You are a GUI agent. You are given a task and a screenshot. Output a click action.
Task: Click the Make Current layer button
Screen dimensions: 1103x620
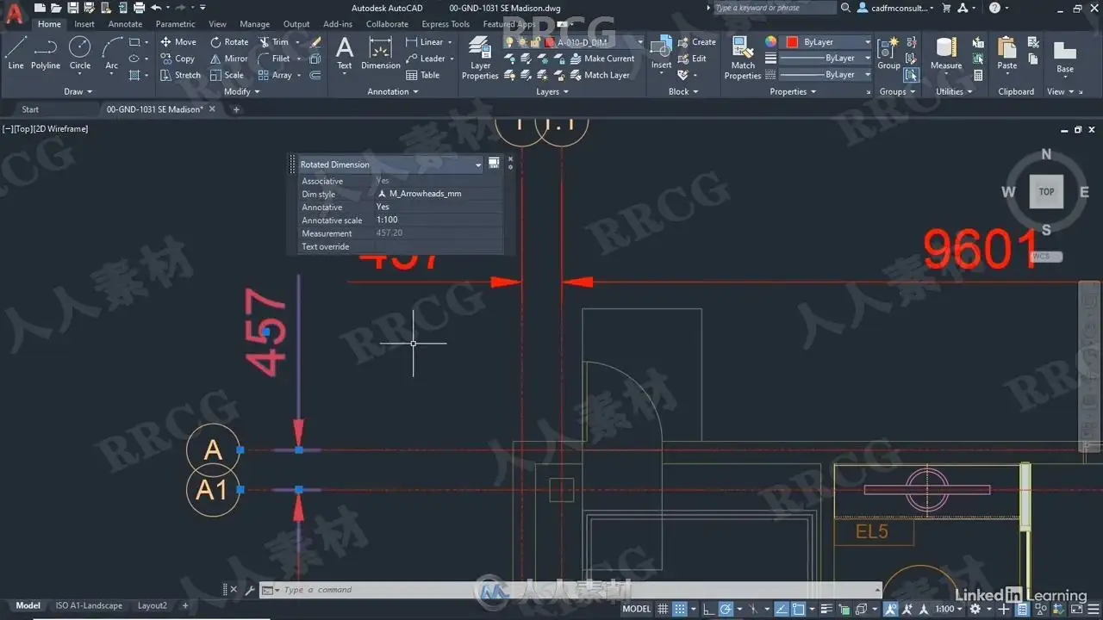click(602, 59)
